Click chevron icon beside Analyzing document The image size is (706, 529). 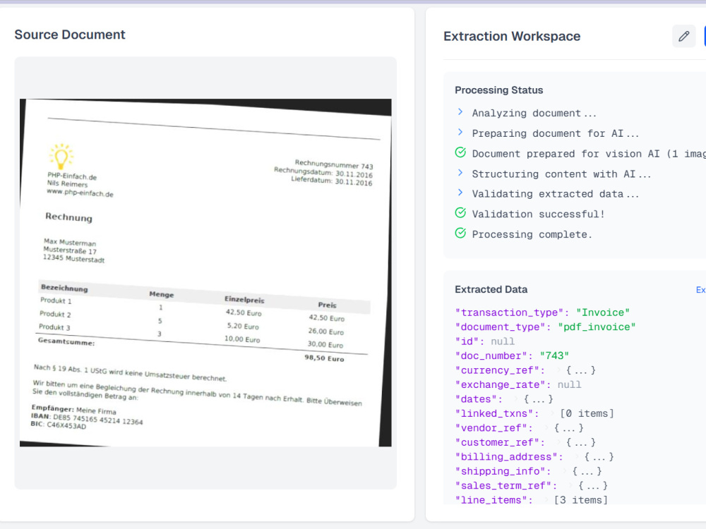(460, 111)
